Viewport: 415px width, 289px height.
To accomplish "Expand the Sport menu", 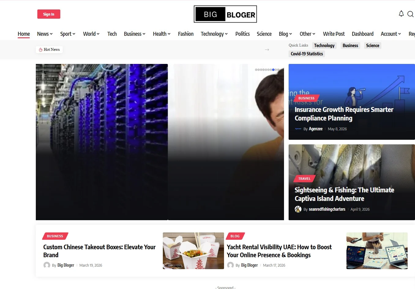I will pyautogui.click(x=68, y=34).
